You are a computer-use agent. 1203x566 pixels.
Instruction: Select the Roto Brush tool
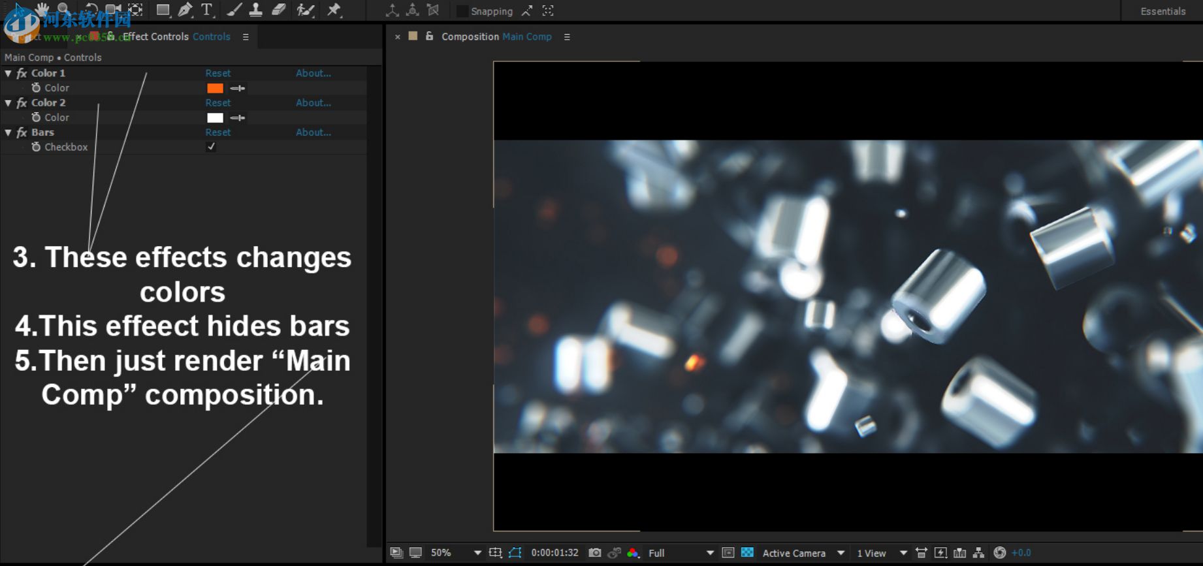305,10
